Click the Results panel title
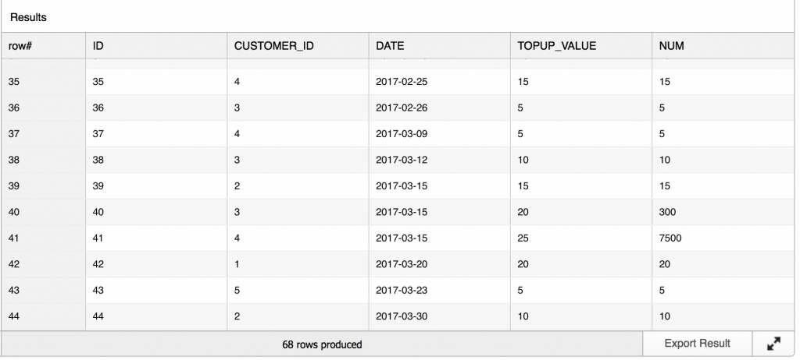Screen dimensions: 800x360 pyautogui.click(x=28, y=17)
